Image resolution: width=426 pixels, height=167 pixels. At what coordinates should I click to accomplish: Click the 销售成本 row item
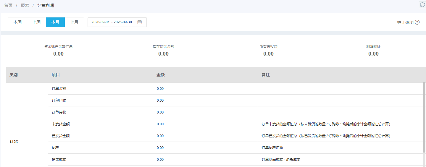point(59,160)
